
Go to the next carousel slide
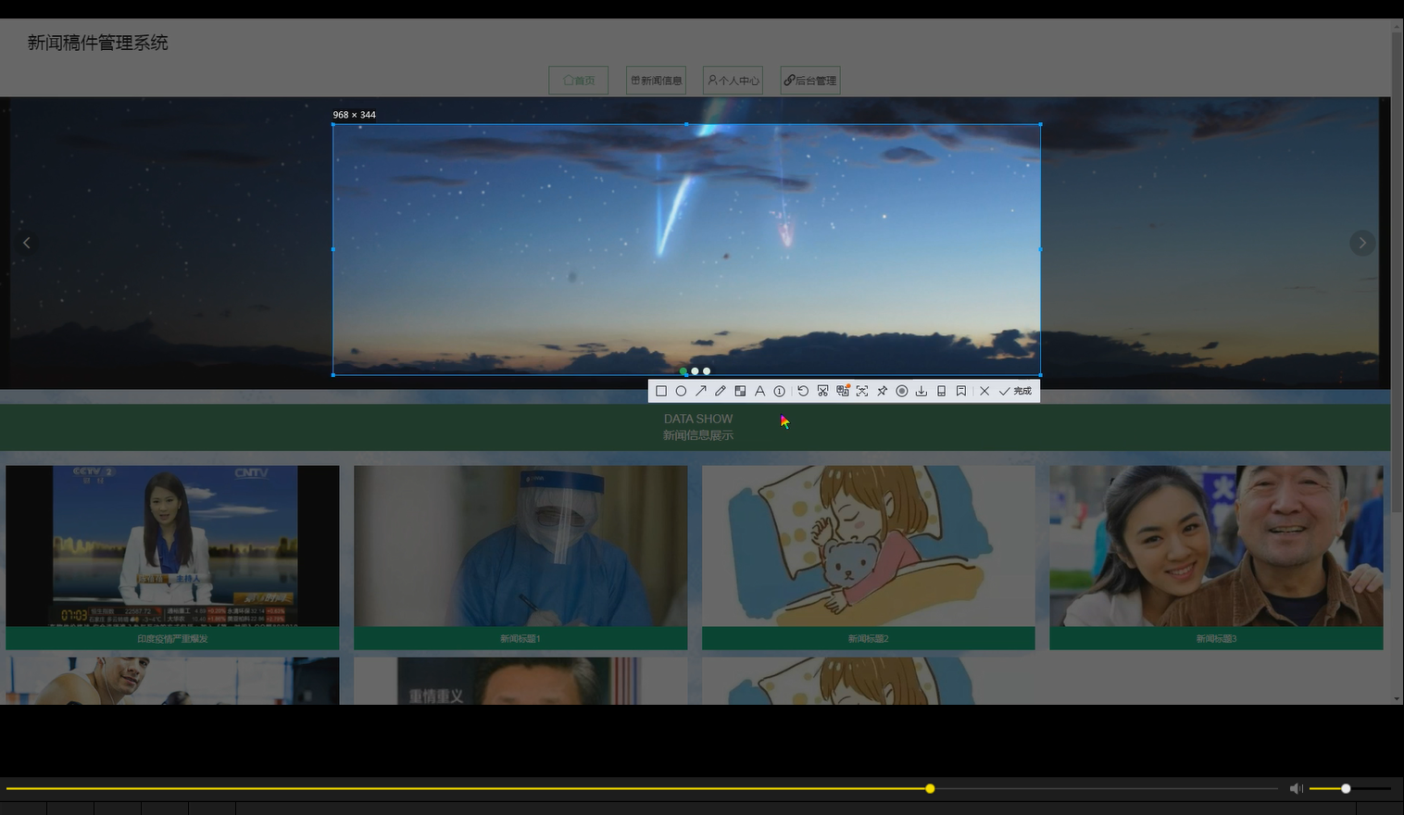[1362, 243]
